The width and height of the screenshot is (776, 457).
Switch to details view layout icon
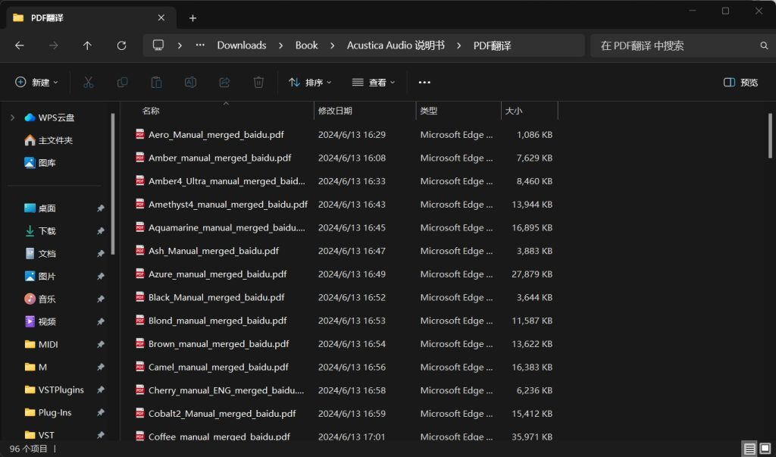point(749,449)
